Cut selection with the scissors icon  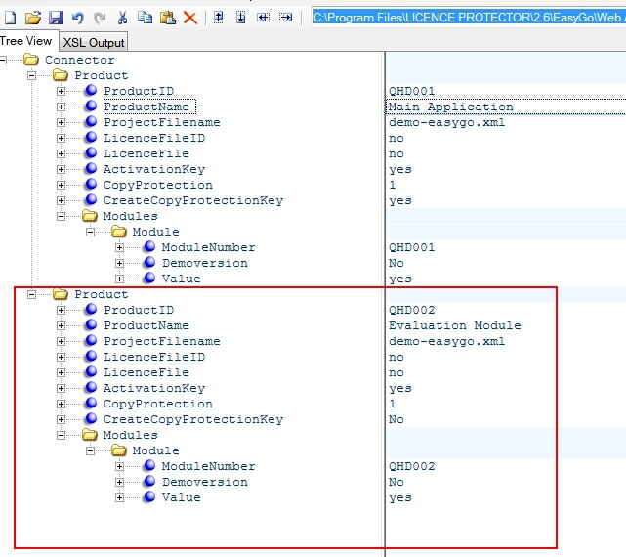(x=122, y=18)
